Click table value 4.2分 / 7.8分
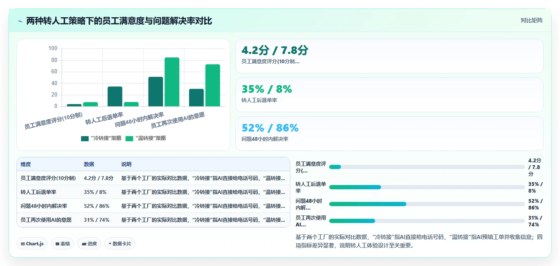This screenshot has height=266, width=560. pyautogui.click(x=99, y=178)
